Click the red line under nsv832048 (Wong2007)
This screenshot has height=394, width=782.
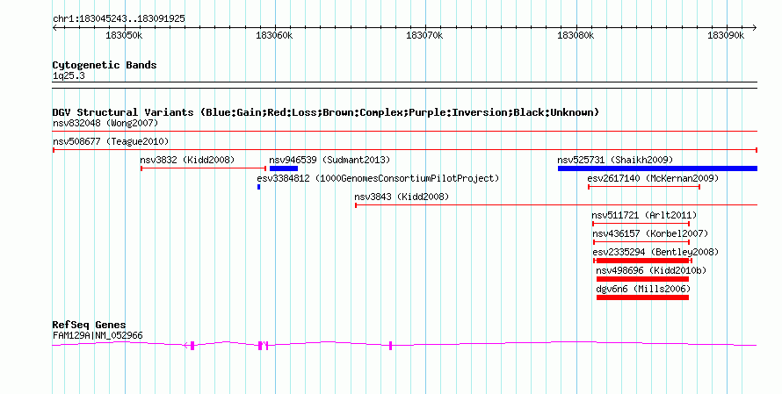[405, 132]
